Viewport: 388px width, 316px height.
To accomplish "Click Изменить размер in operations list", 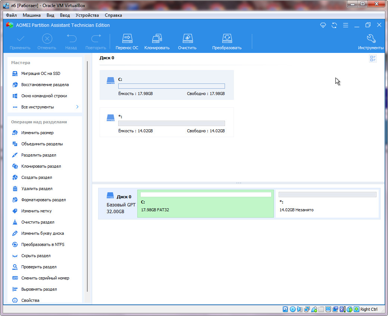I will click(37, 133).
